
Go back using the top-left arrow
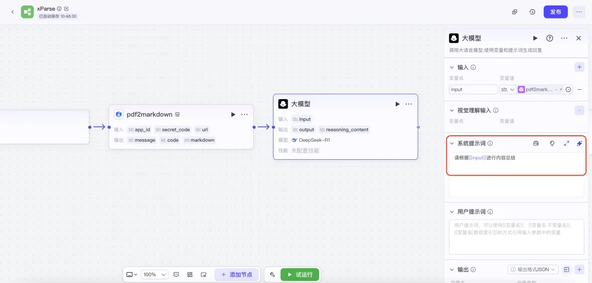click(x=13, y=12)
